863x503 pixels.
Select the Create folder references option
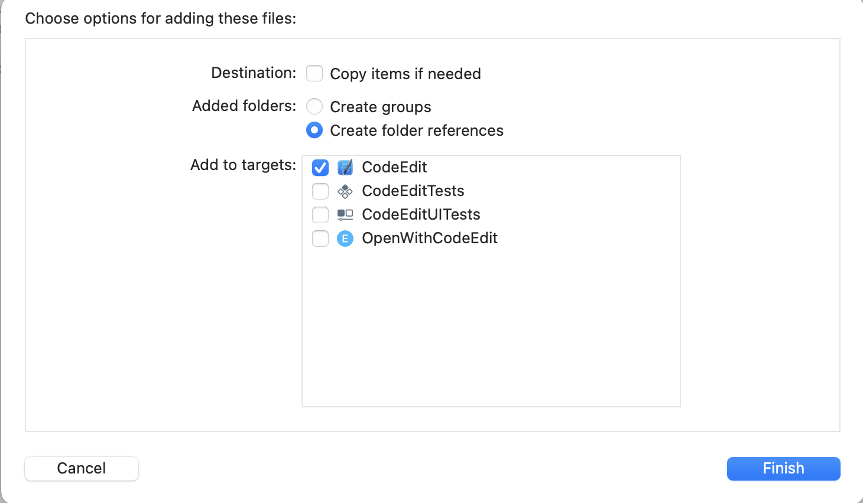click(314, 130)
